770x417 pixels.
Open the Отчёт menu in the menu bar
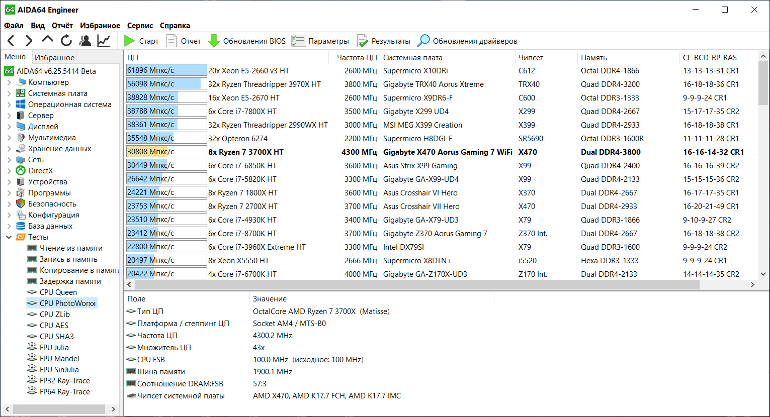pos(62,26)
